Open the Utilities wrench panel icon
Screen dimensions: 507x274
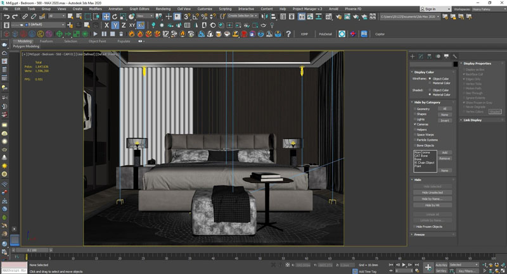pyautogui.click(x=454, y=56)
